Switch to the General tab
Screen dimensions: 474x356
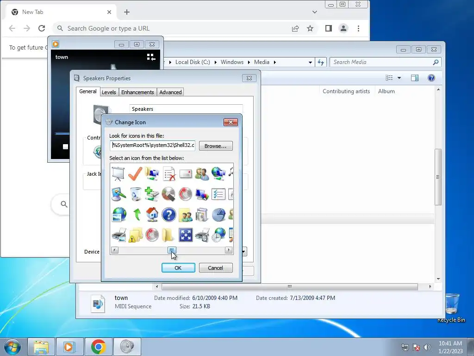[x=87, y=91]
